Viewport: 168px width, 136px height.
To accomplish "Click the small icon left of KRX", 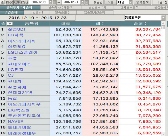I will [2, 2].
